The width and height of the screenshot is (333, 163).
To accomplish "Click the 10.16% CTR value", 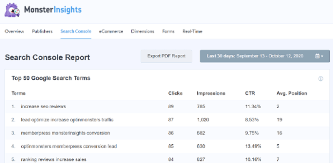I will 253,159.
